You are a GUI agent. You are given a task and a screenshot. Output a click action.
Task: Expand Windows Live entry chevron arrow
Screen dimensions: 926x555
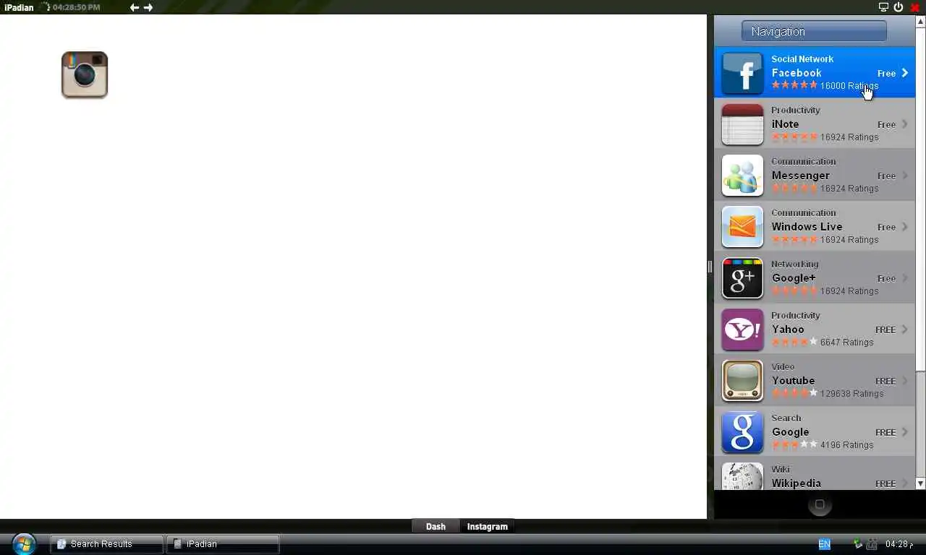pos(904,227)
